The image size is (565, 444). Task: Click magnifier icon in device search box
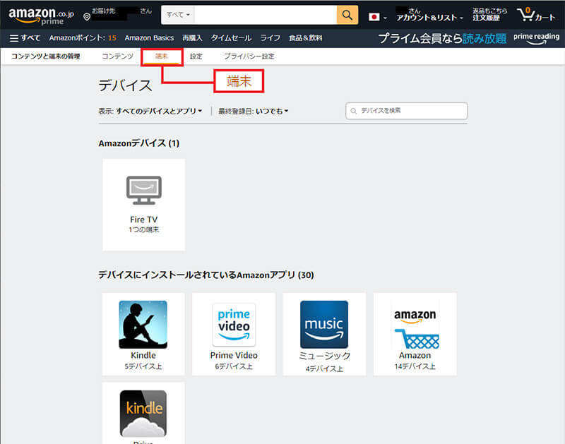click(x=354, y=111)
